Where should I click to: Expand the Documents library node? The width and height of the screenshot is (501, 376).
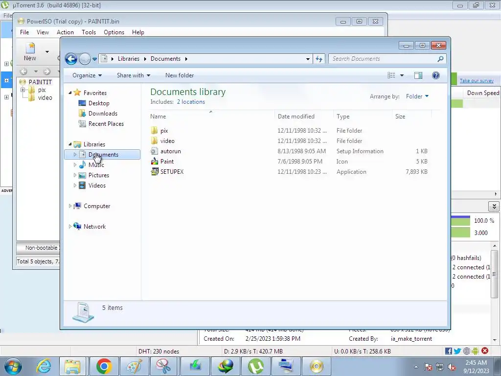click(75, 155)
